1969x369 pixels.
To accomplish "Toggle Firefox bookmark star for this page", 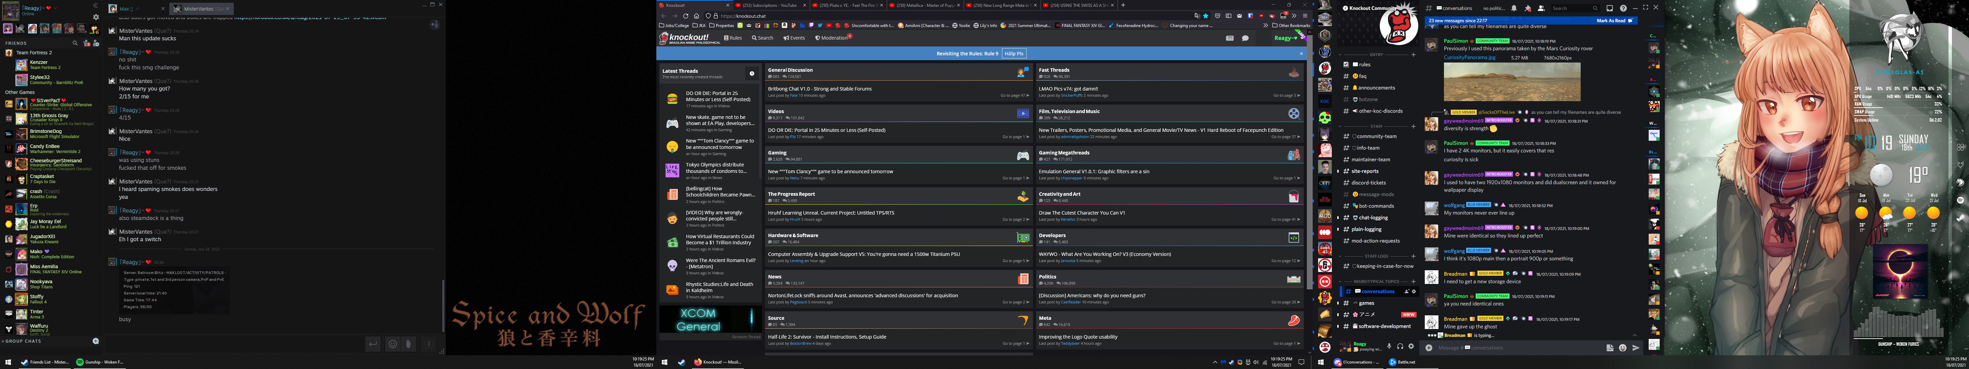I will coord(1206,16).
